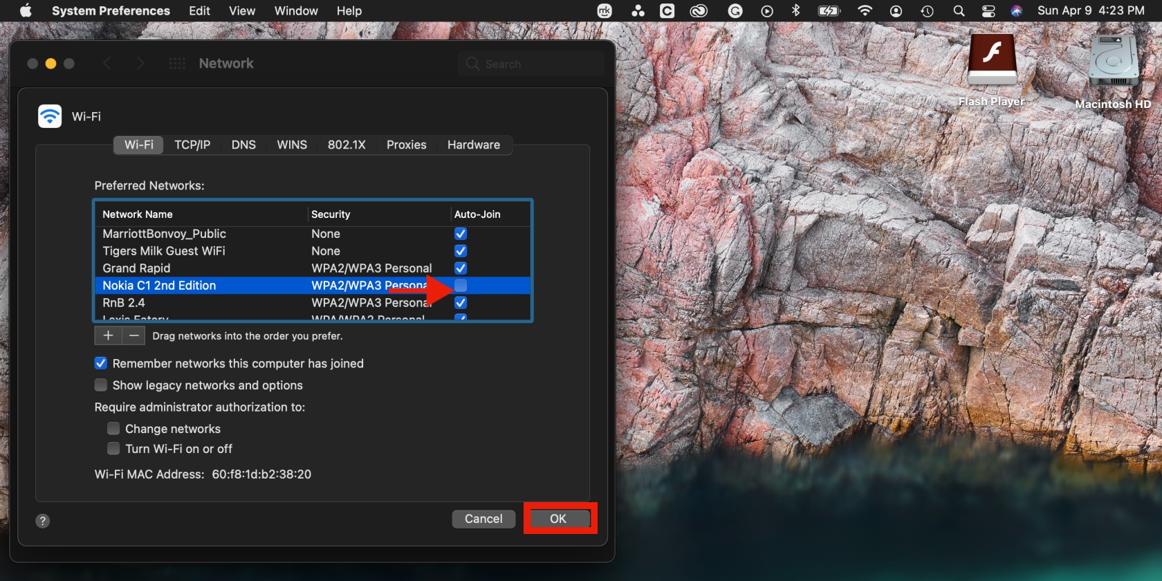Select the RnB 2.4 network row
This screenshot has width=1162, height=581.
(313, 303)
